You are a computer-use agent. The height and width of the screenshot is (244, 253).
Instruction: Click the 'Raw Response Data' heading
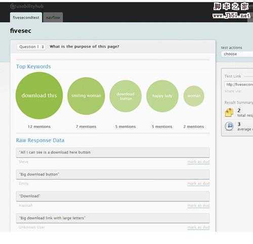[x=40, y=140]
